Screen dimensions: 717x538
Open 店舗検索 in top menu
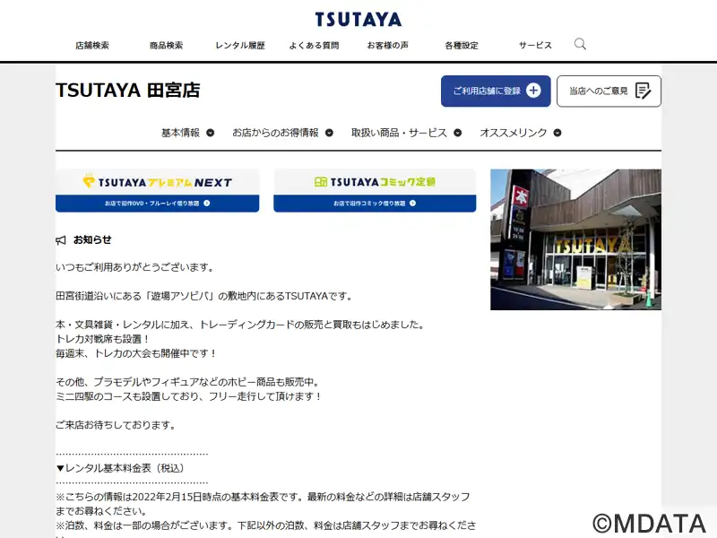[x=92, y=46]
